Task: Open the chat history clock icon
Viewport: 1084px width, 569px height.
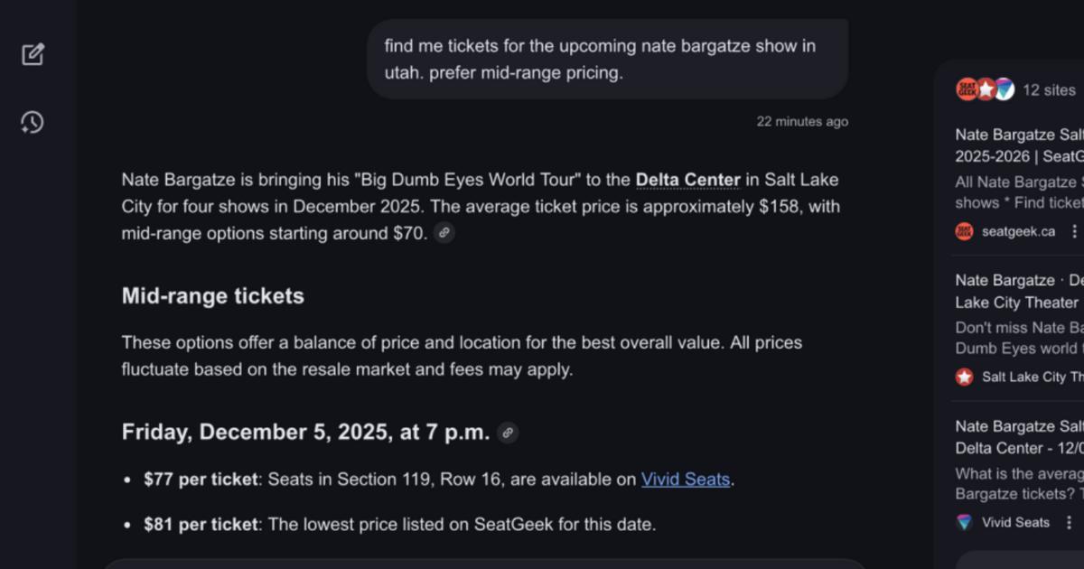Action: pos(33,122)
